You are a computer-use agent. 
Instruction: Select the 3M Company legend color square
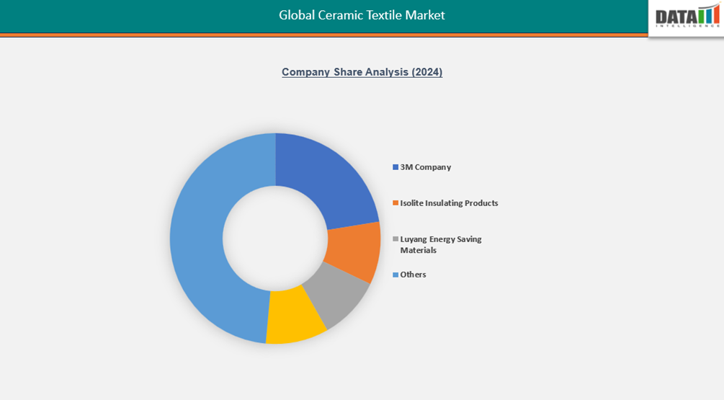point(395,167)
